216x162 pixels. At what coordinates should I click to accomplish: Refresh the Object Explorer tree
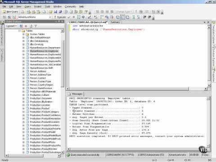click(x=31, y=26)
